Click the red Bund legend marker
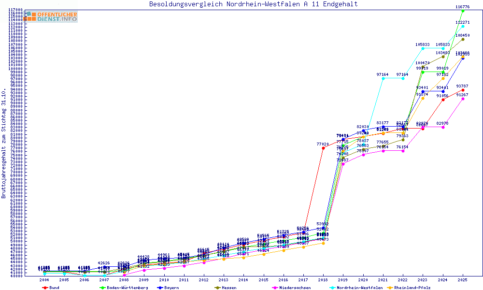483x290 pixels. tap(45, 288)
